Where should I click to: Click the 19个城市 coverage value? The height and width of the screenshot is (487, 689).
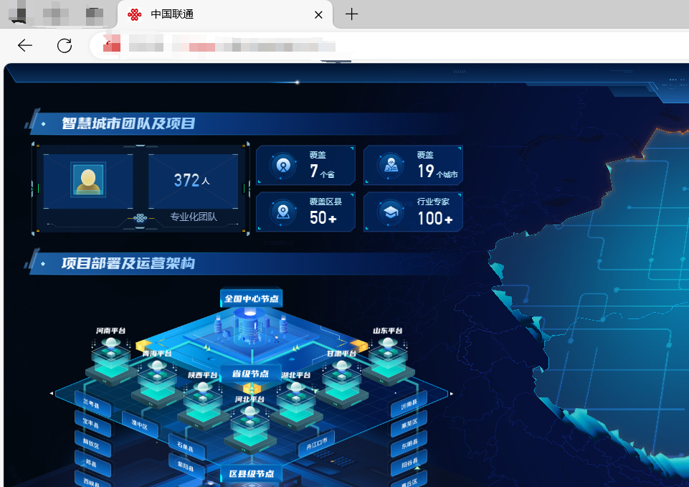pos(437,171)
